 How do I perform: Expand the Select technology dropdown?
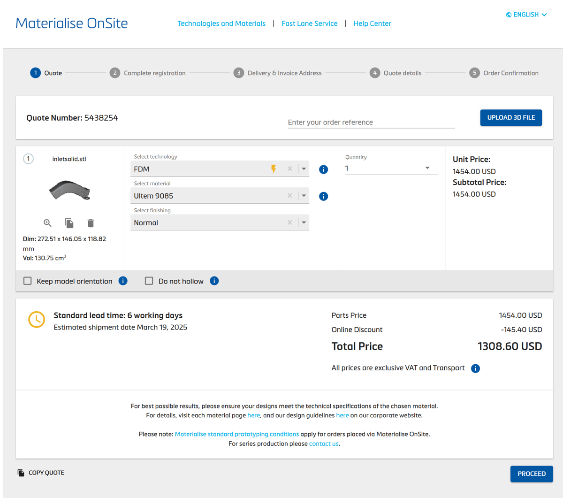tap(304, 169)
